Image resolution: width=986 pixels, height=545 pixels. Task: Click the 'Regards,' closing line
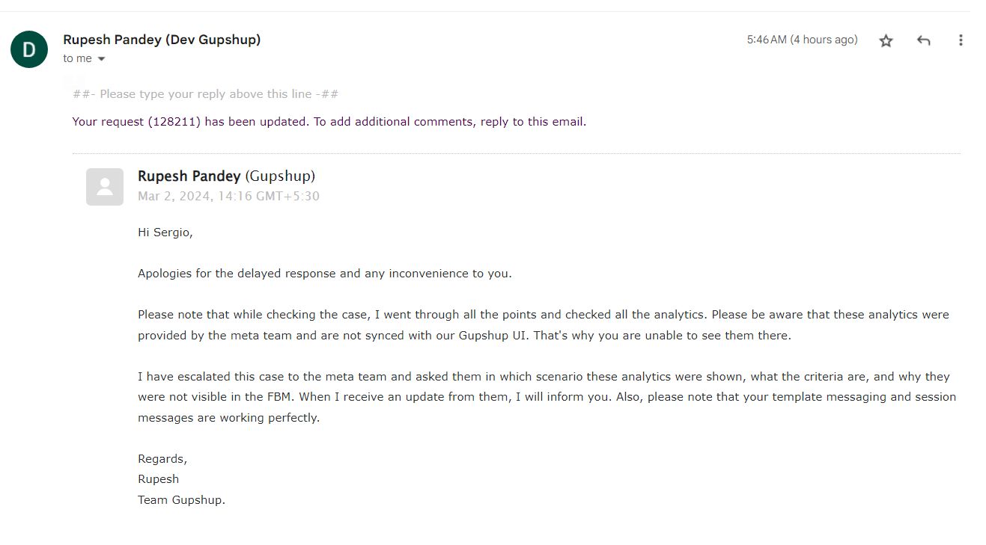[162, 459]
